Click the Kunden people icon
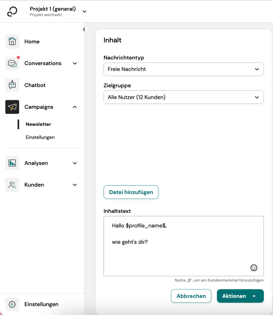 (12, 185)
